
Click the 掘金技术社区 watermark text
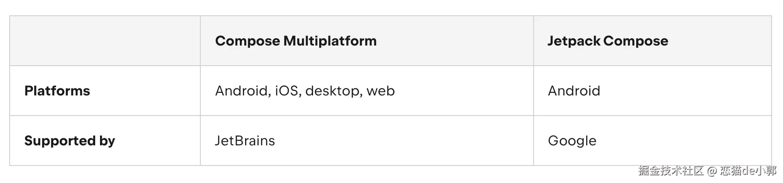671,171
